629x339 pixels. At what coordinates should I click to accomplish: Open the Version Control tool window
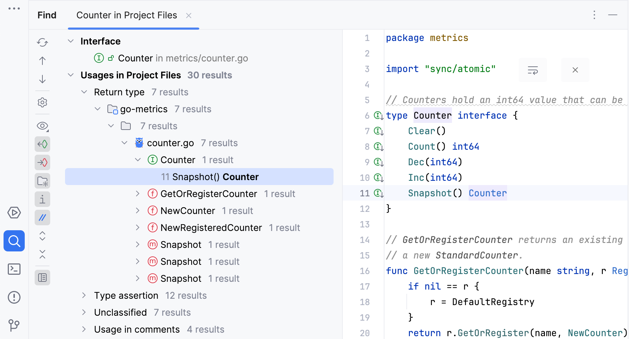pos(14,325)
